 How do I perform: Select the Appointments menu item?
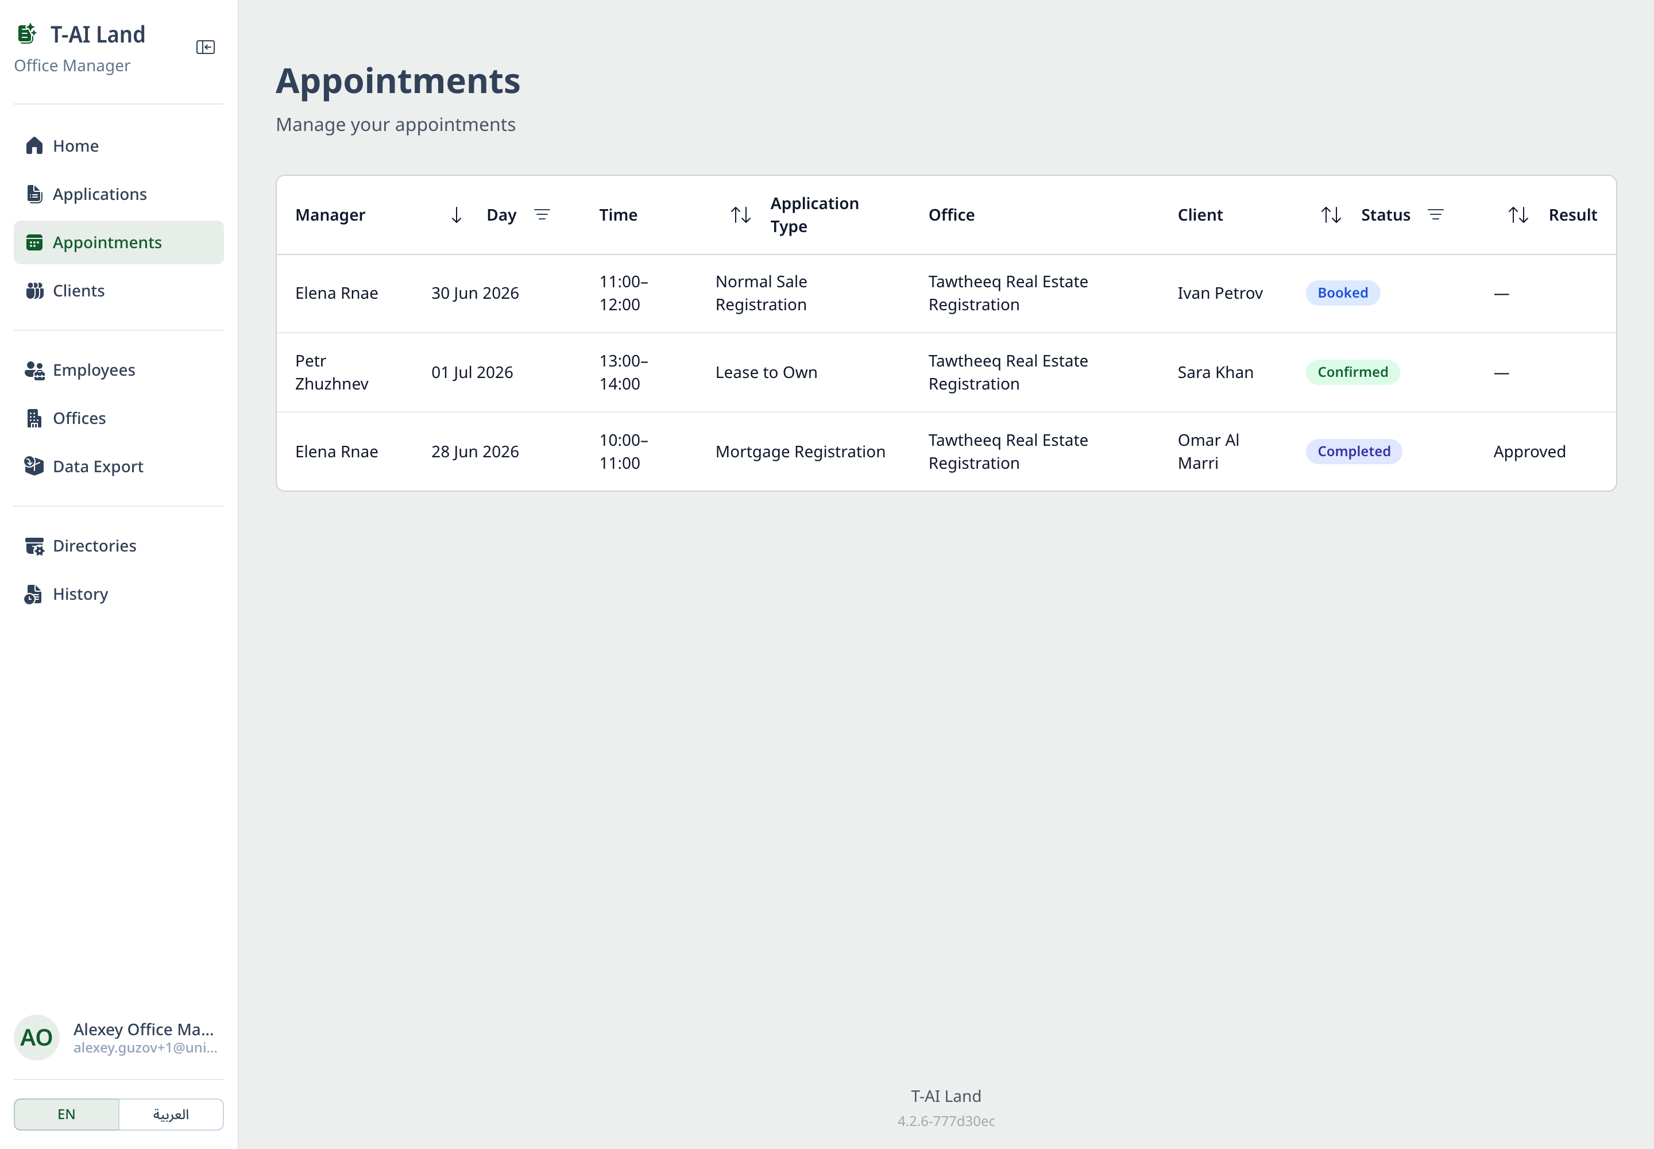[x=119, y=242]
